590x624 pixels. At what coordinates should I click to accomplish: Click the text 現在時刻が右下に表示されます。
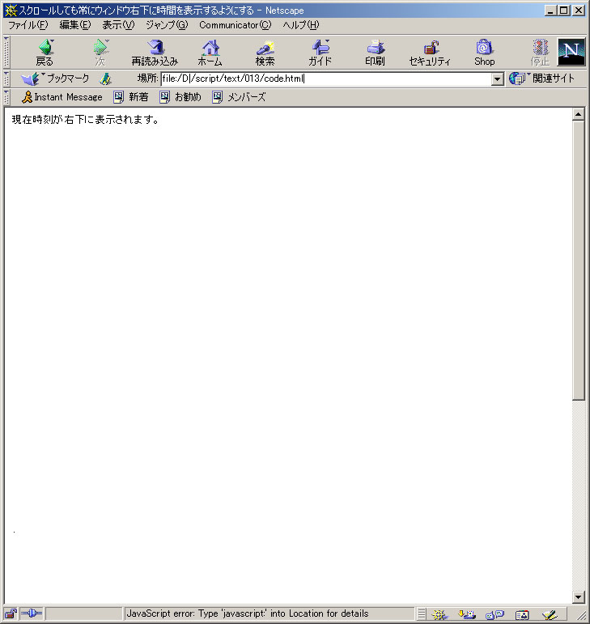(x=86, y=120)
